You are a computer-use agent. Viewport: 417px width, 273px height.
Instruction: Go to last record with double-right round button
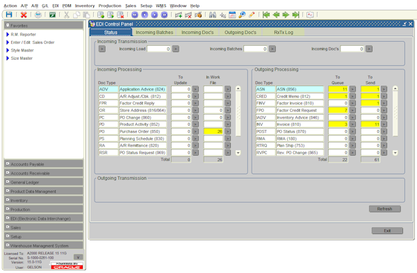tap(164, 15)
